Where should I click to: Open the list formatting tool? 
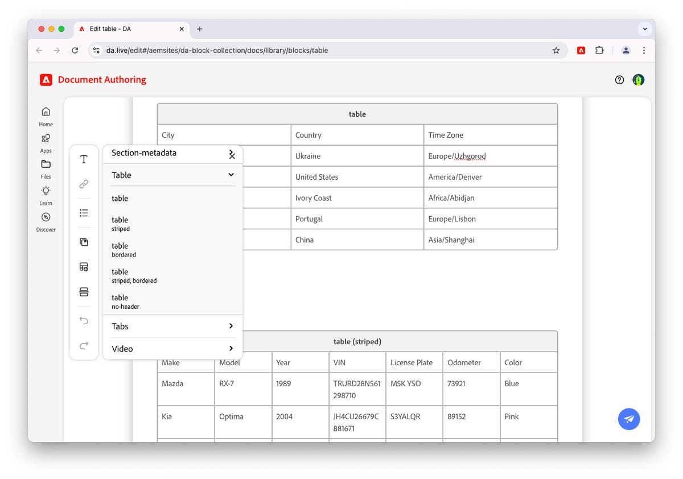point(84,213)
